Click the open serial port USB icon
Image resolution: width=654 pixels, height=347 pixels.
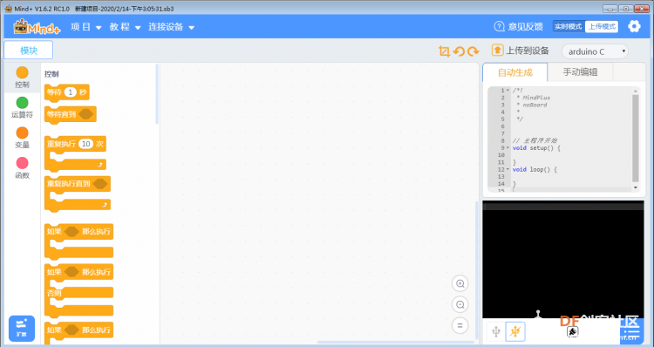click(496, 331)
